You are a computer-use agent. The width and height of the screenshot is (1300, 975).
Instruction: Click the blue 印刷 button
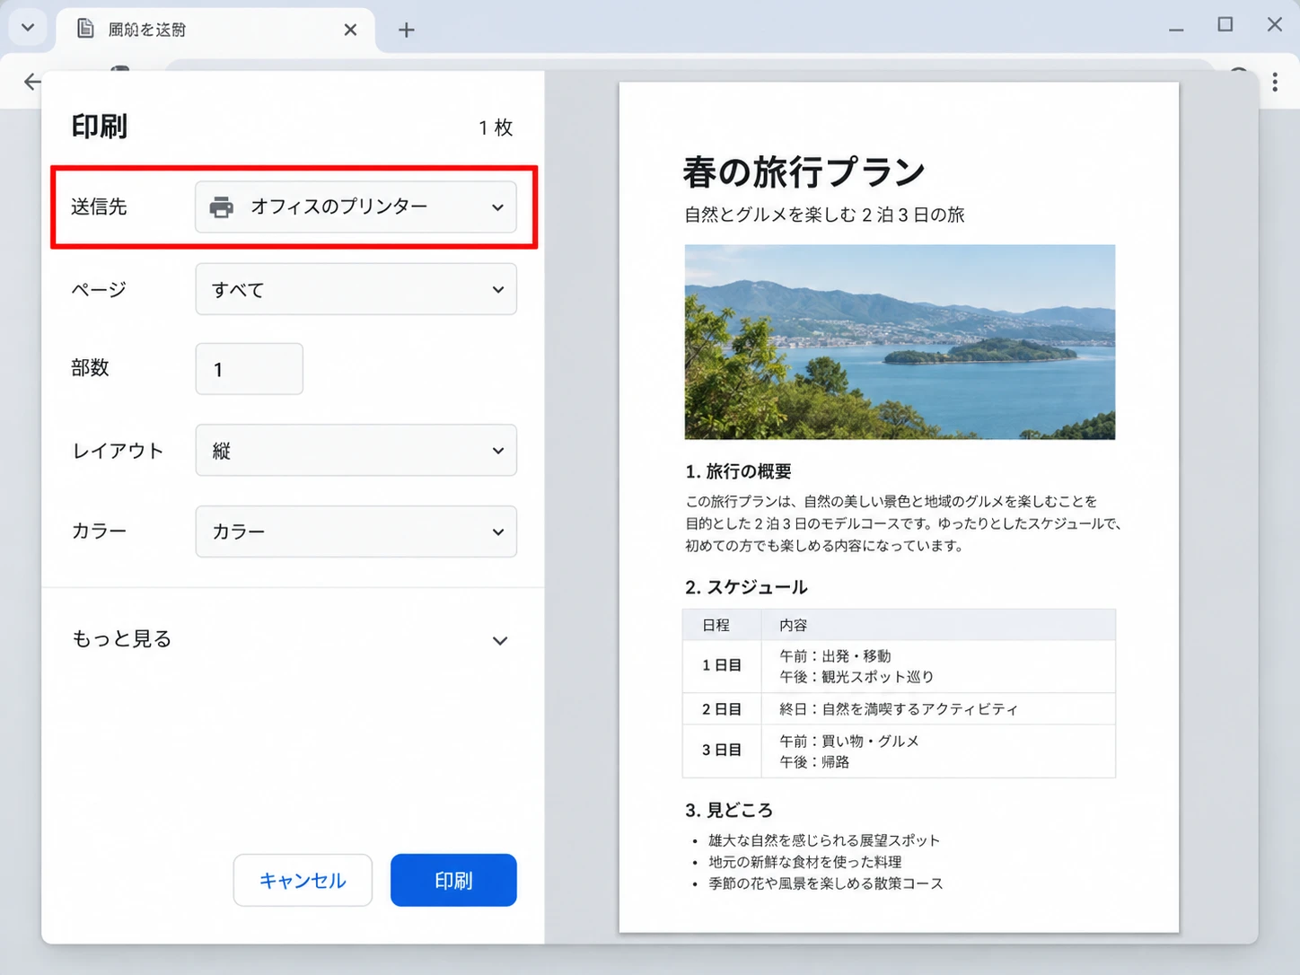(453, 880)
